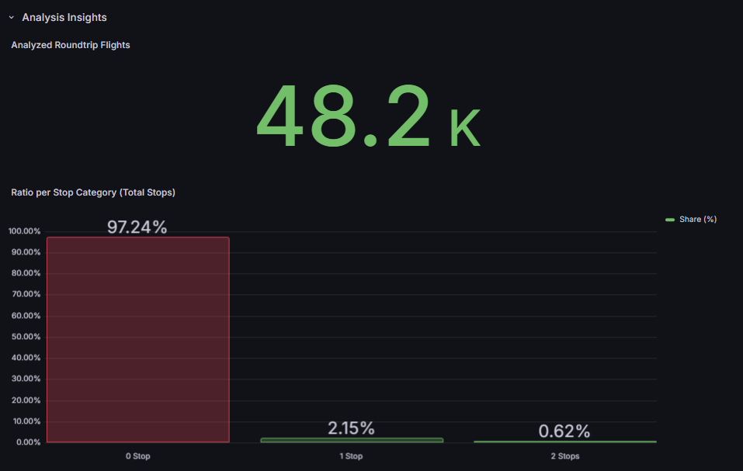Select the thin 2 Stops bar
Viewport: 743px width, 471px height.
(x=564, y=442)
